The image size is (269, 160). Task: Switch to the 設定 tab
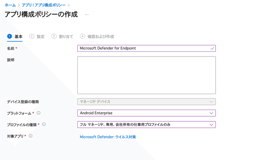[x=41, y=37]
